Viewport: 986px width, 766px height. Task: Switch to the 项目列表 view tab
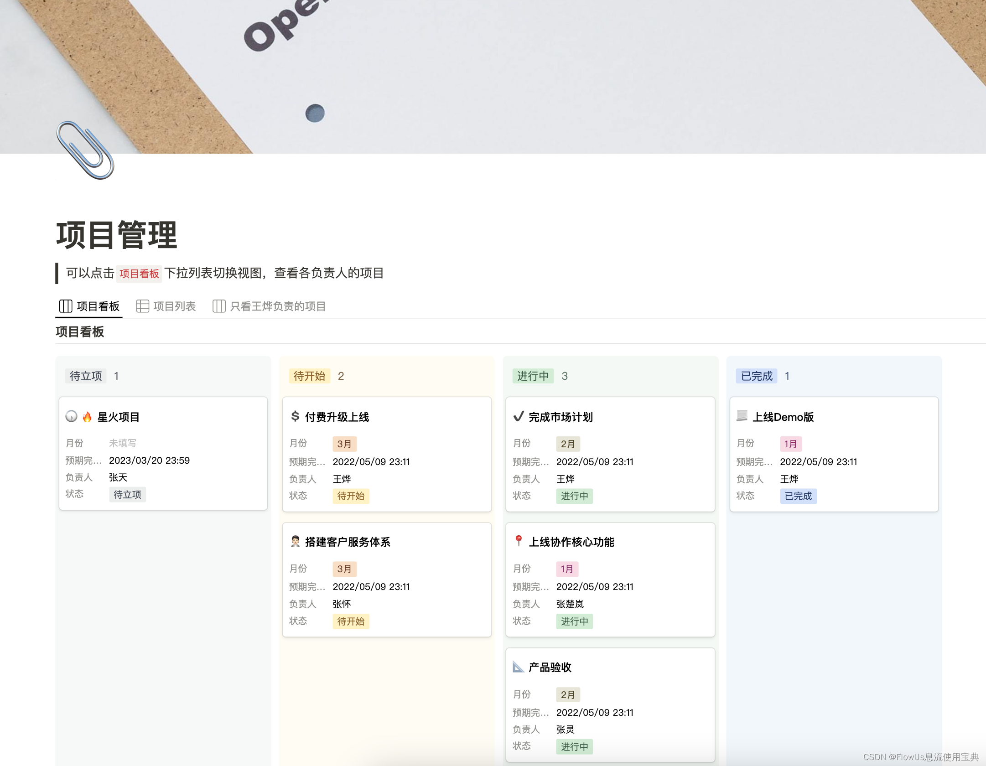click(x=166, y=306)
